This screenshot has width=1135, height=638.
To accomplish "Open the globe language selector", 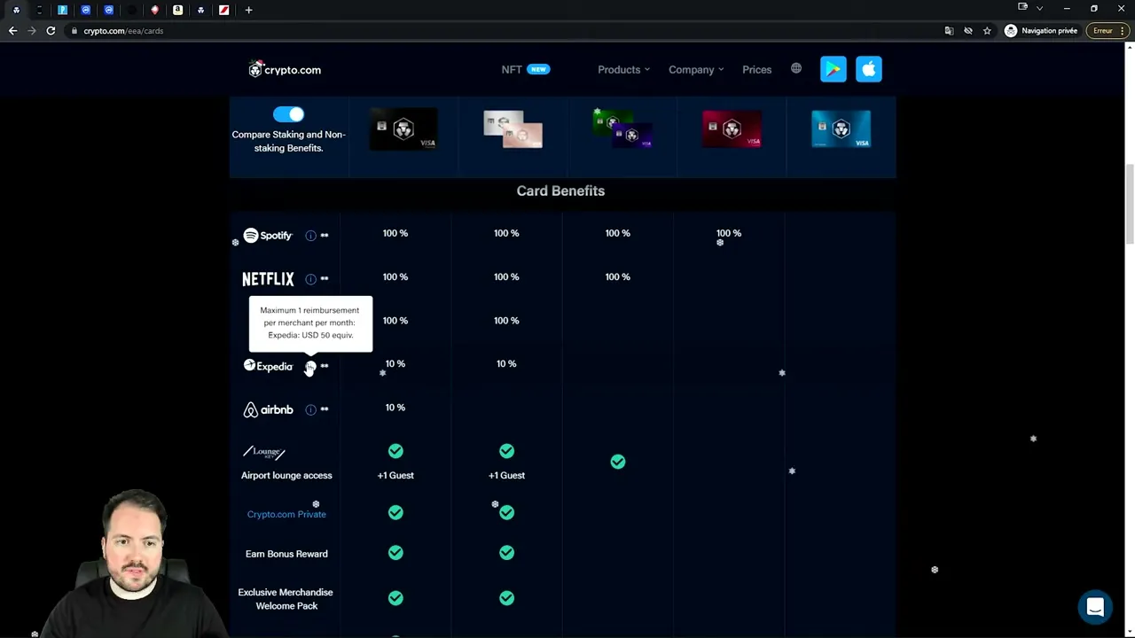I will (796, 69).
